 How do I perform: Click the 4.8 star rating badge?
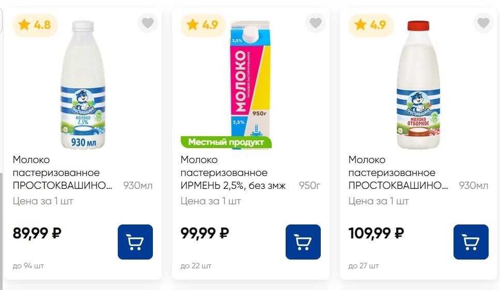tap(36, 25)
